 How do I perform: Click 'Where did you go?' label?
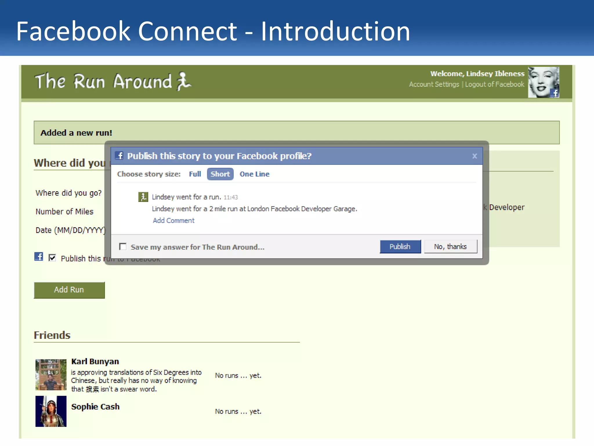click(68, 193)
